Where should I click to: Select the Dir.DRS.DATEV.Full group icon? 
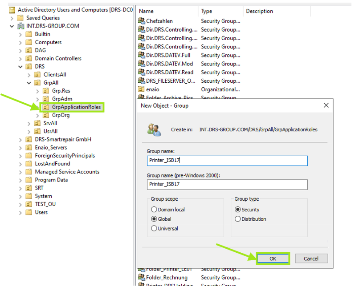point(142,55)
